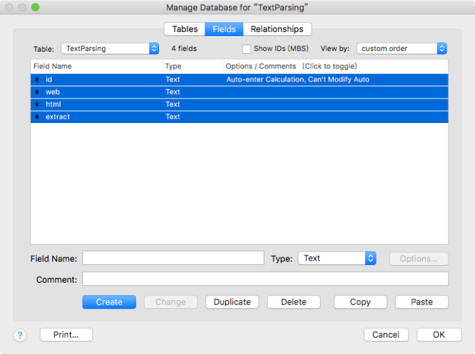Viewport: 475px width, 354px height.
Task: Click the Print... button
Action: (67, 334)
